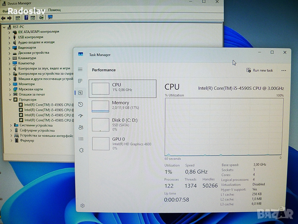Collapse the Процесори tree node
This screenshot has height=224, width=298.
tap(10, 100)
